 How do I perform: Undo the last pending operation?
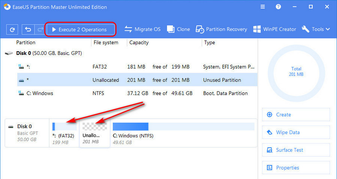coord(28,30)
